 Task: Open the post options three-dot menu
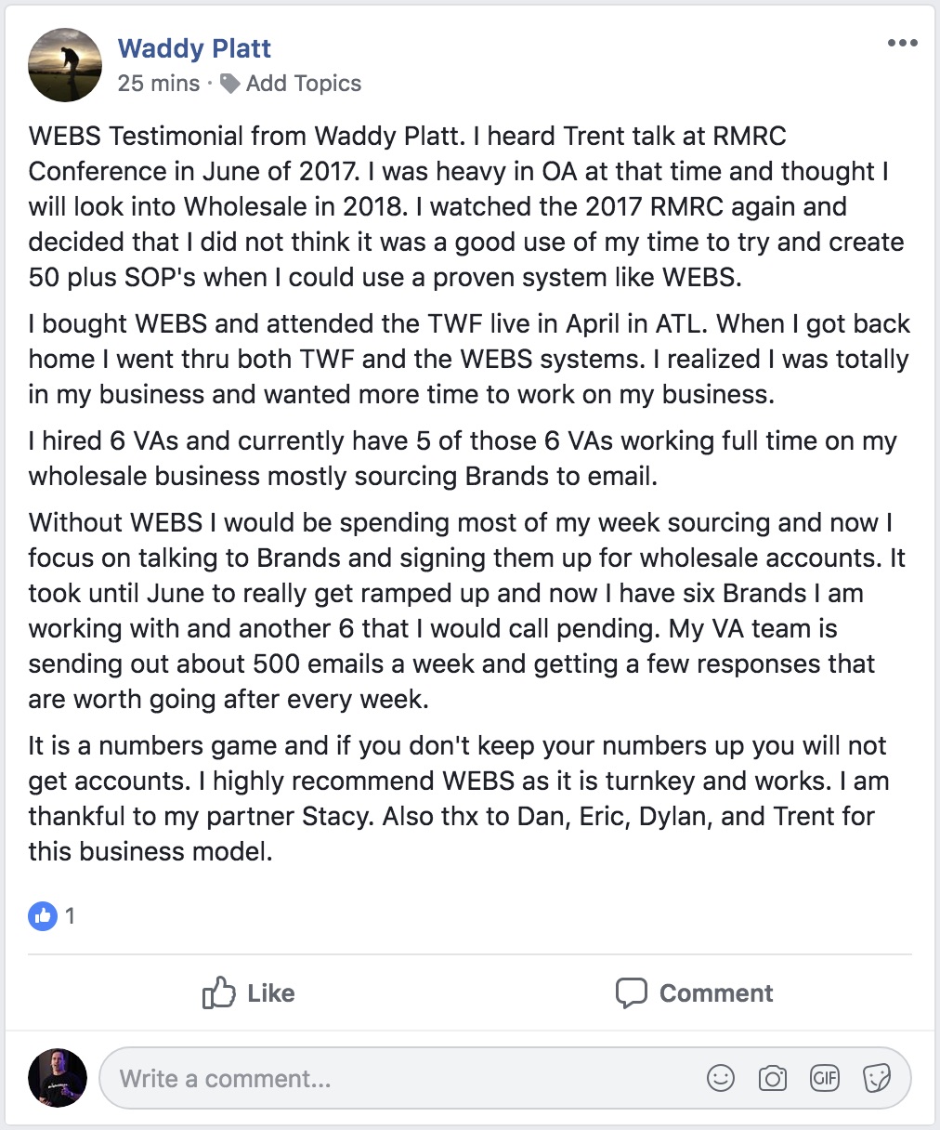point(902,44)
